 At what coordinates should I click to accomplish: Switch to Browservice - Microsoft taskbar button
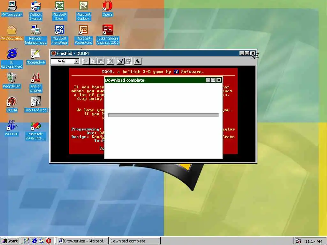83,241
